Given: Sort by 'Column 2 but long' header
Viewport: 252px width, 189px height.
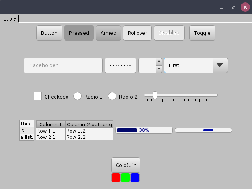Looking at the screenshot, I should pos(89,124).
